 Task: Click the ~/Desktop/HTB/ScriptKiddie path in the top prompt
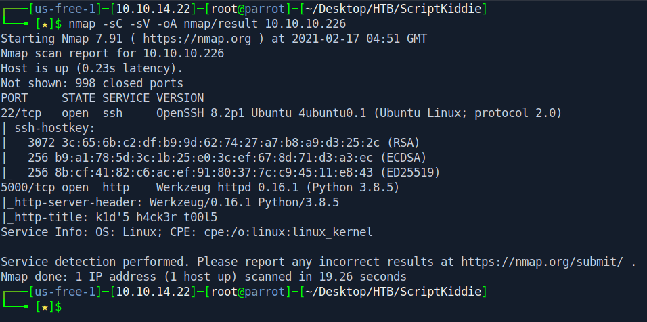click(393, 9)
